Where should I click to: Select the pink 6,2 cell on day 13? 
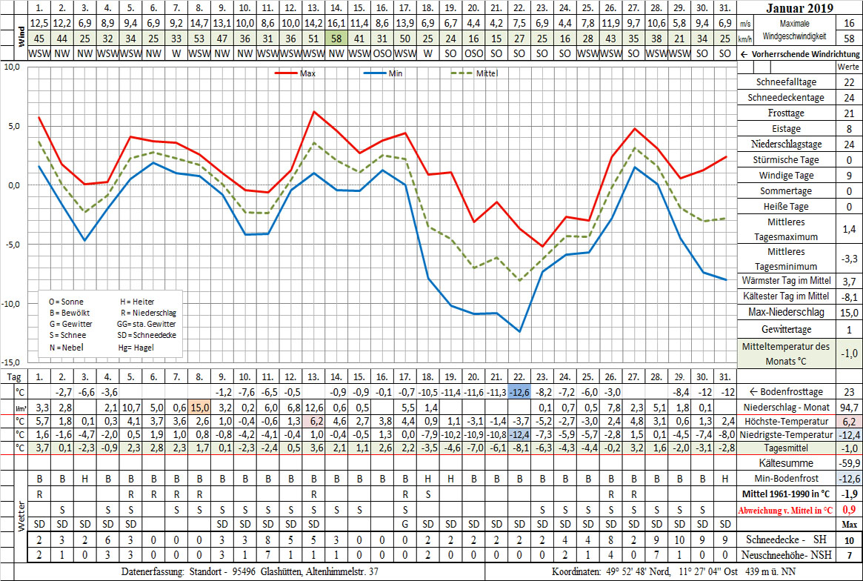pyautogui.click(x=313, y=422)
